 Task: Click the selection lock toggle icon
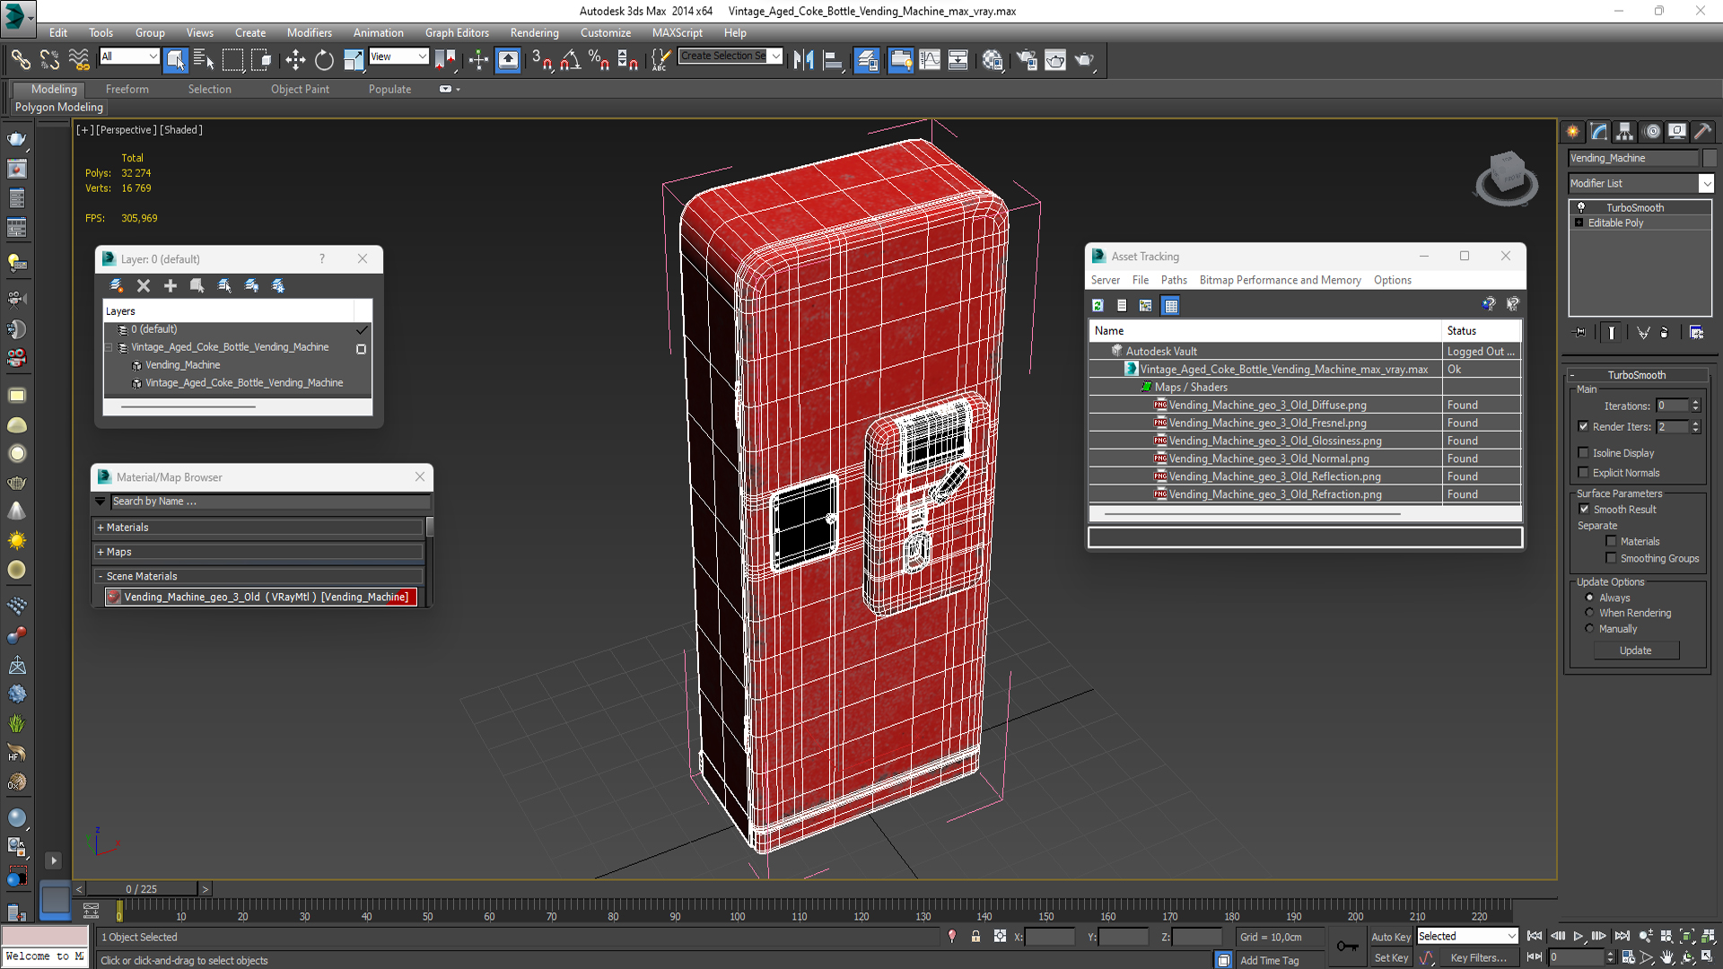click(975, 937)
